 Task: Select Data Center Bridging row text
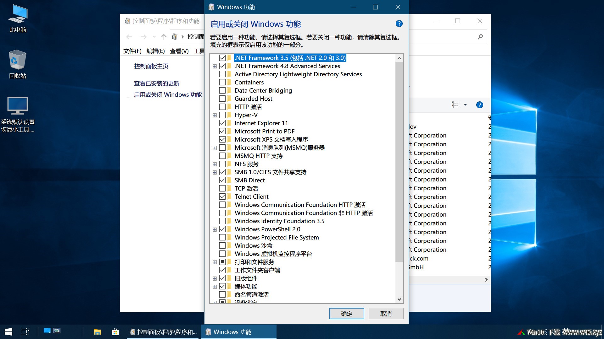coord(263,90)
